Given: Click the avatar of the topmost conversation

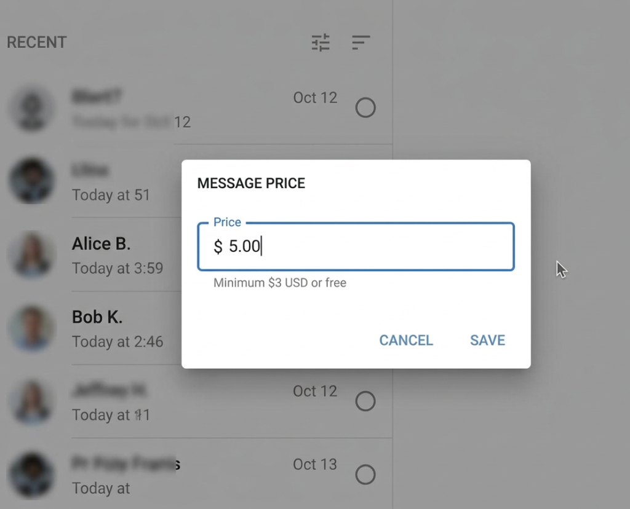Looking at the screenshot, I should 31,108.
